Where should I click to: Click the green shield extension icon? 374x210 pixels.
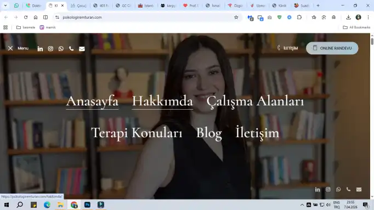[x=279, y=17]
